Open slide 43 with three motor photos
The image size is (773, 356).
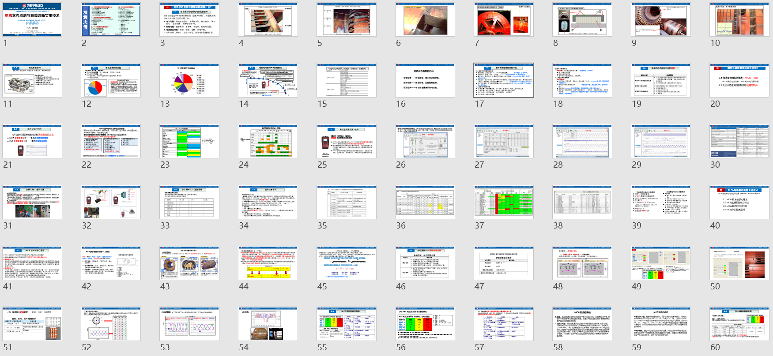point(189,263)
